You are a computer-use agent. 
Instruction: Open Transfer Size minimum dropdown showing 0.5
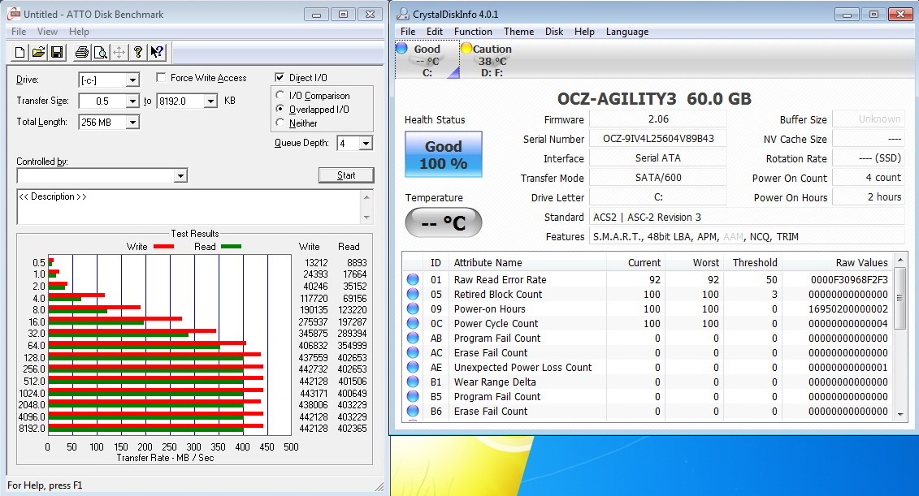[133, 101]
